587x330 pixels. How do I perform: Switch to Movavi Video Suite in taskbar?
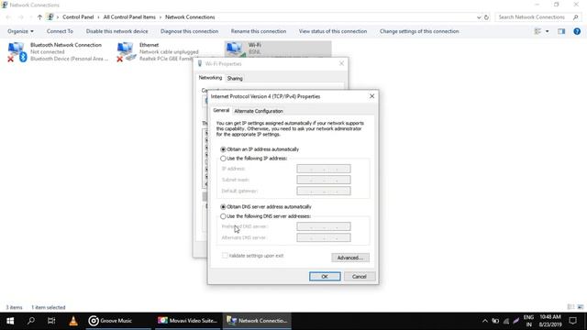tap(188, 321)
